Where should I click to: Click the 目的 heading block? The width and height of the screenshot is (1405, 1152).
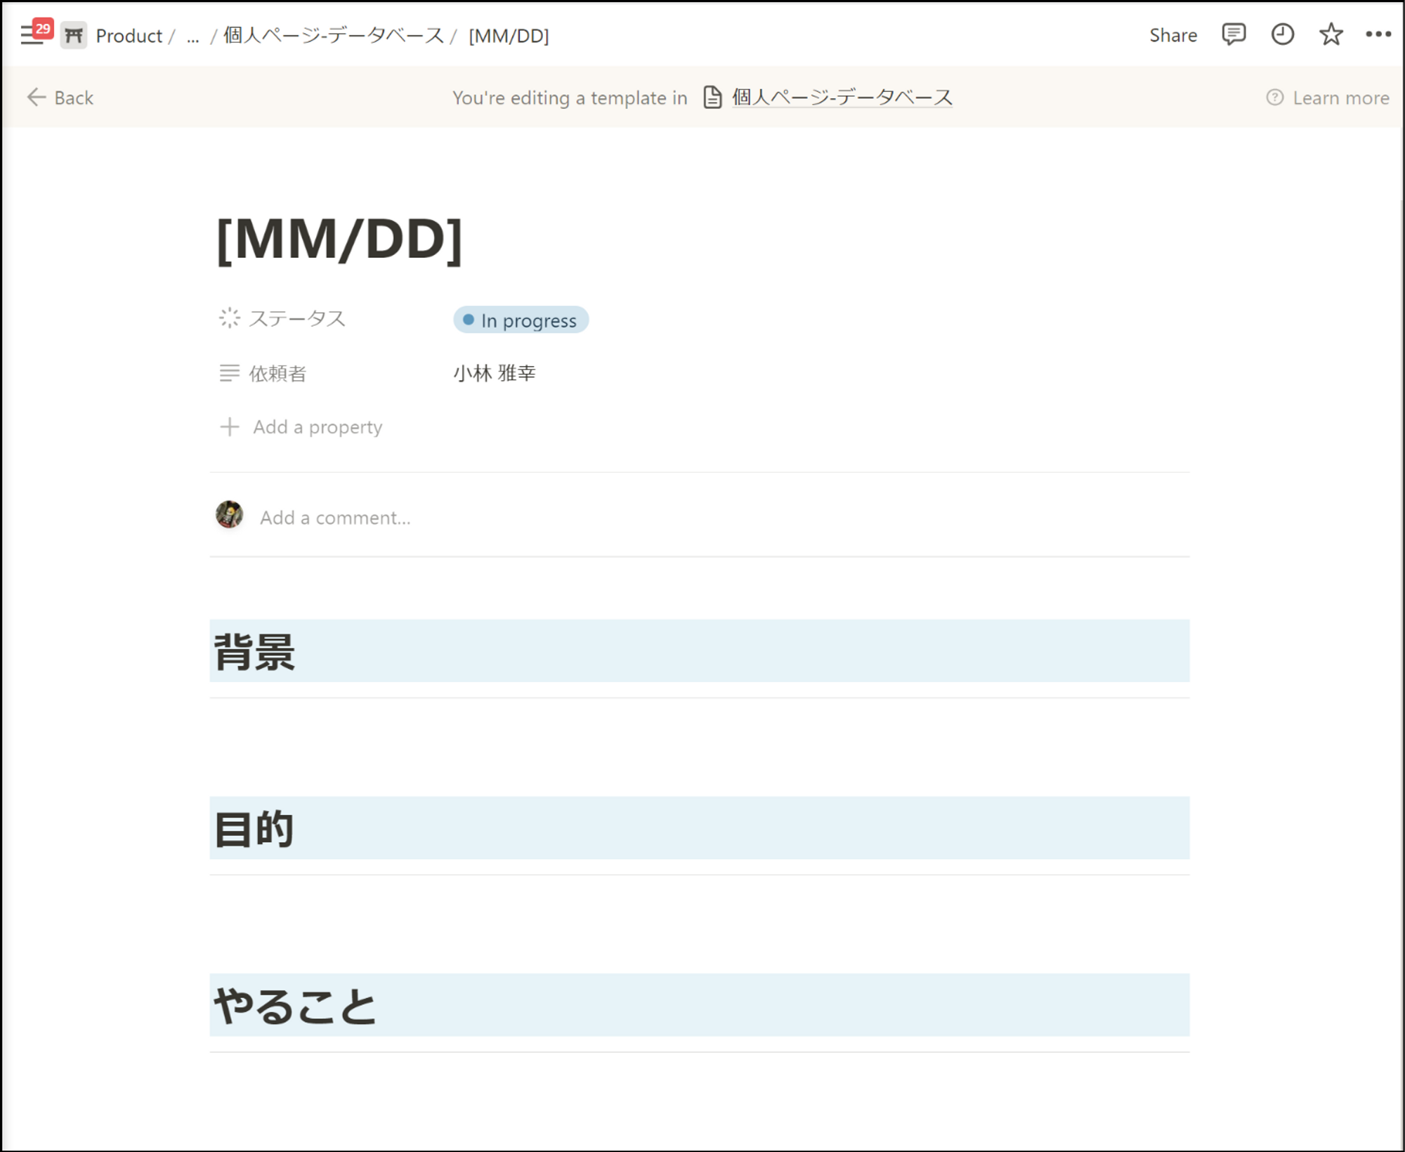coord(699,828)
